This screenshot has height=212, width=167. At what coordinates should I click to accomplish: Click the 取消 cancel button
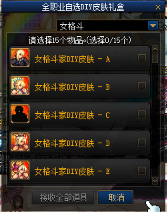115,197
